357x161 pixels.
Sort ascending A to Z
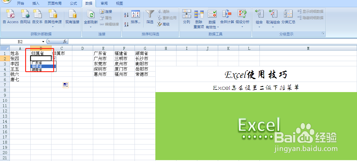click(x=126, y=15)
